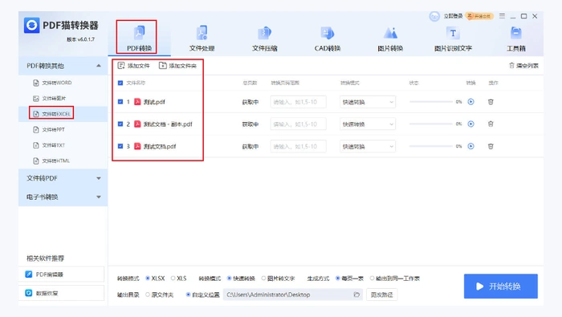Expand the 文件转PDF section
562x317 pixels.
pyautogui.click(x=63, y=178)
